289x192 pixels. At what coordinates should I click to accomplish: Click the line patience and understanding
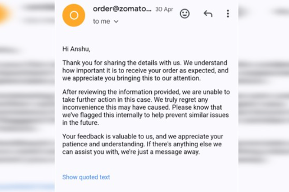click(x=142, y=144)
